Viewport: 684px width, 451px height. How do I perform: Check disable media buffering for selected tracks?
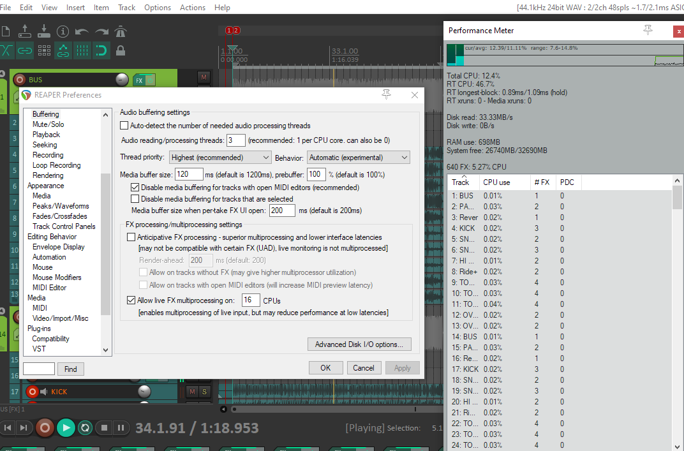coord(135,199)
